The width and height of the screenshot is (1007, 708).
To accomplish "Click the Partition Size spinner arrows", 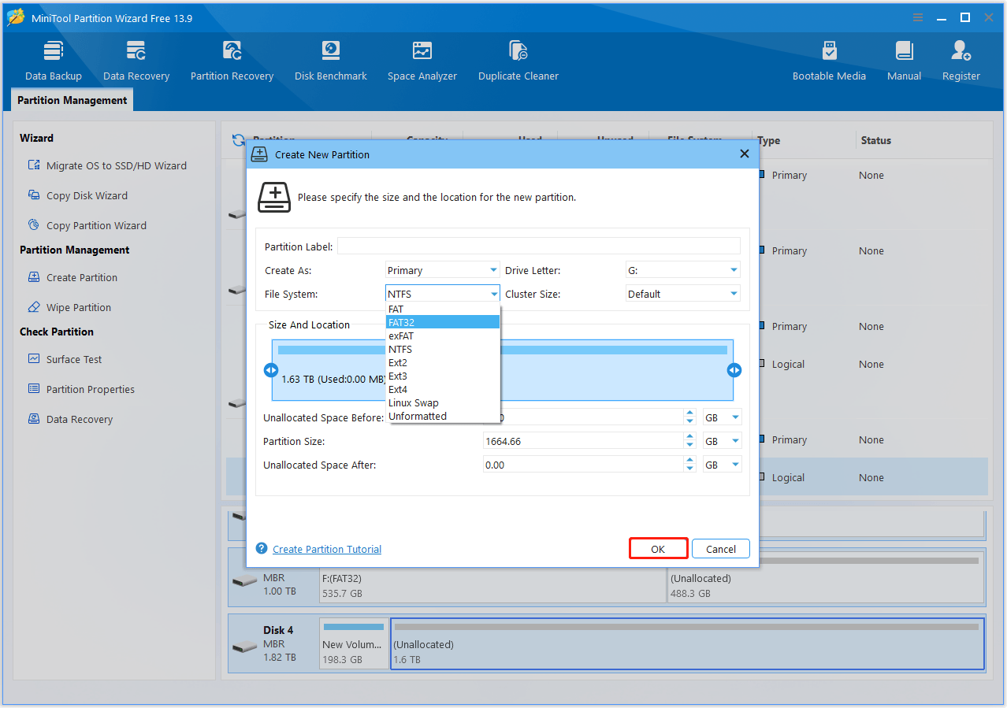I will tap(690, 441).
